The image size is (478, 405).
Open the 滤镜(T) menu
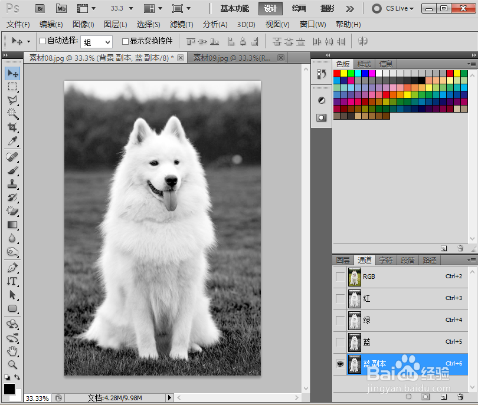(181, 24)
